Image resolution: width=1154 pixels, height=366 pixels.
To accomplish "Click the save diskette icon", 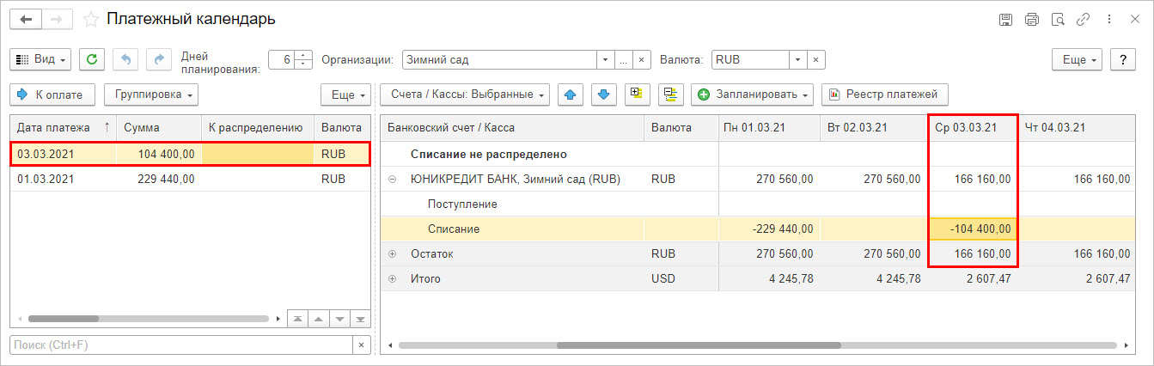I will [x=1005, y=19].
